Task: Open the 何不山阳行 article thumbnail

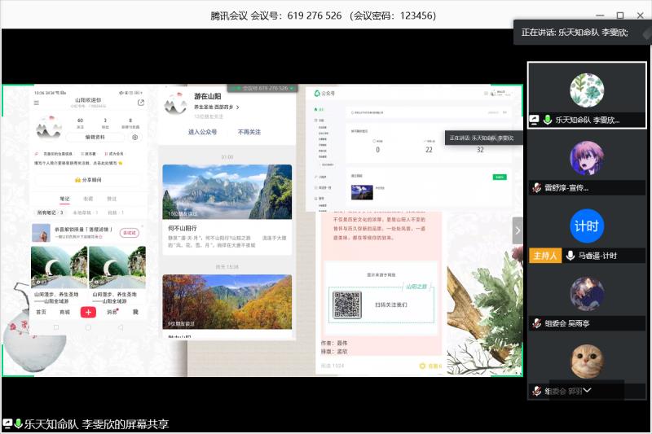Action: tap(227, 192)
